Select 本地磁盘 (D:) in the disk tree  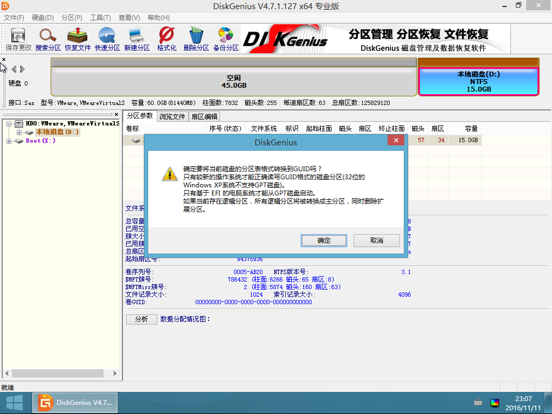tap(57, 132)
